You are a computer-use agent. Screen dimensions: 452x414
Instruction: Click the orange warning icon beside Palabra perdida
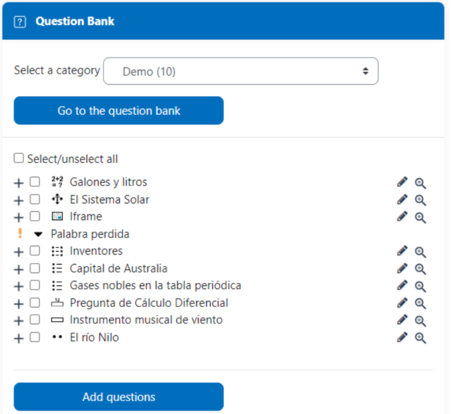pyautogui.click(x=20, y=233)
